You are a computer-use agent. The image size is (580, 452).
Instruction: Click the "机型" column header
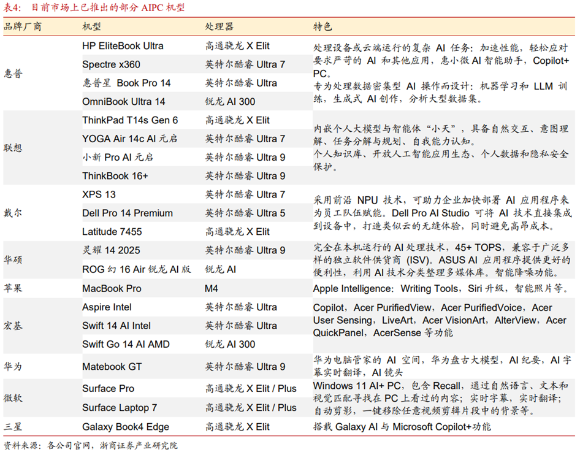91,26
